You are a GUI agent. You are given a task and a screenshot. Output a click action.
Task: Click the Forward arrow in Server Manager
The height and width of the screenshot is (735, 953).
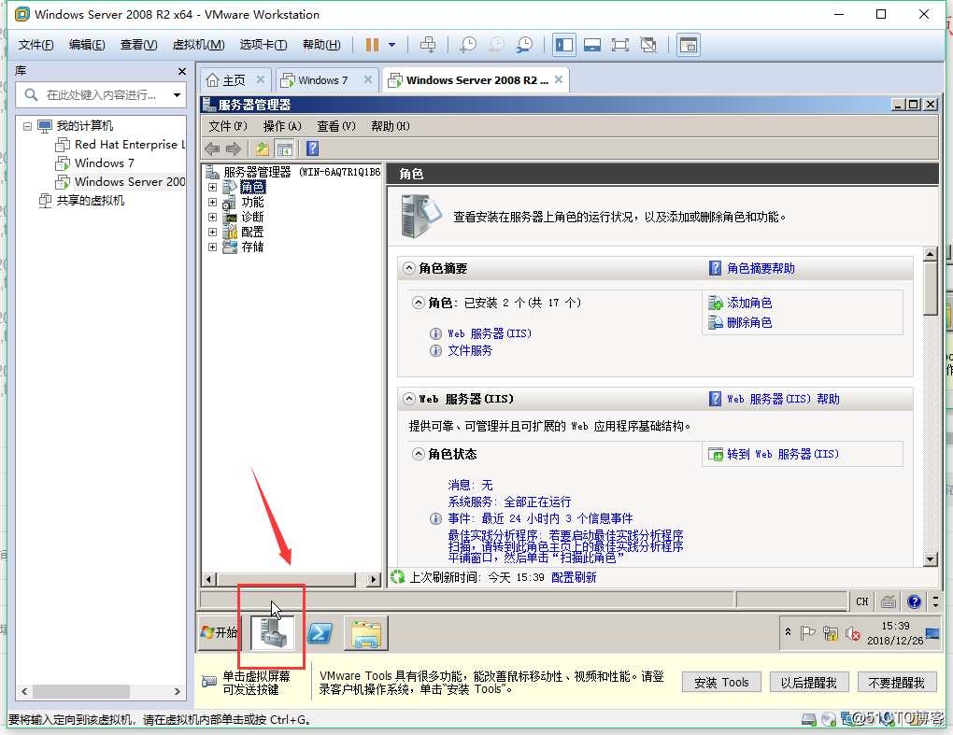click(x=234, y=148)
